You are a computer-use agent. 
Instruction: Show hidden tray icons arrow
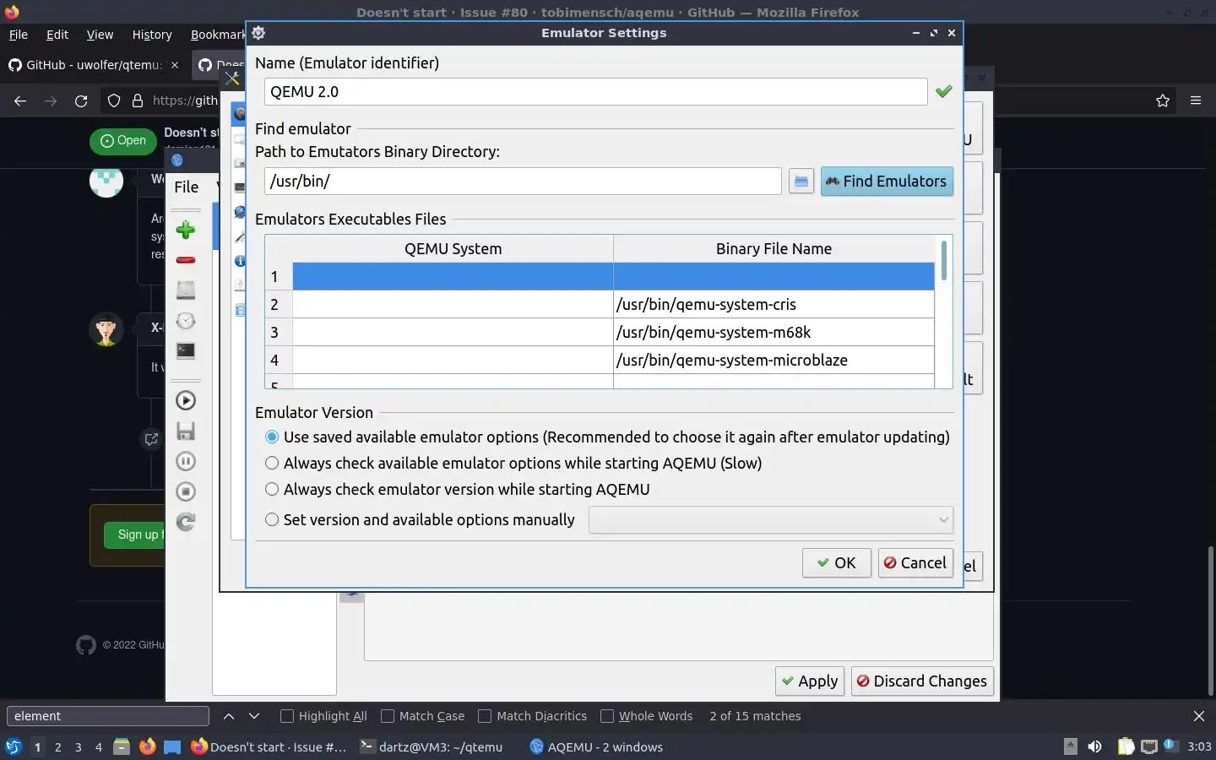[1070, 746]
